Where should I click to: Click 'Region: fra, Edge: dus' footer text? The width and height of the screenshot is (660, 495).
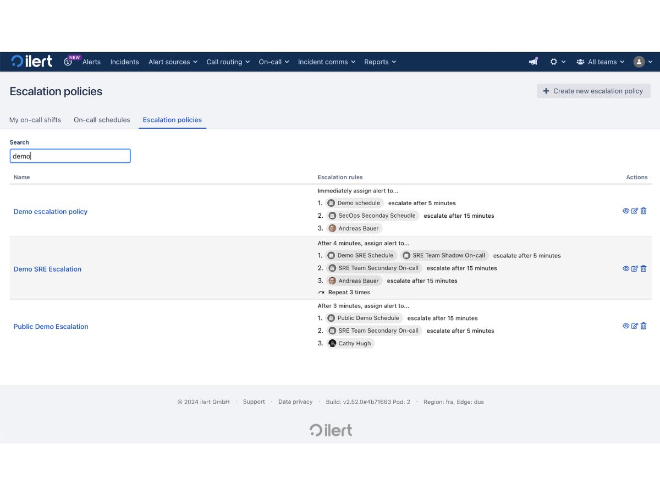click(x=454, y=402)
